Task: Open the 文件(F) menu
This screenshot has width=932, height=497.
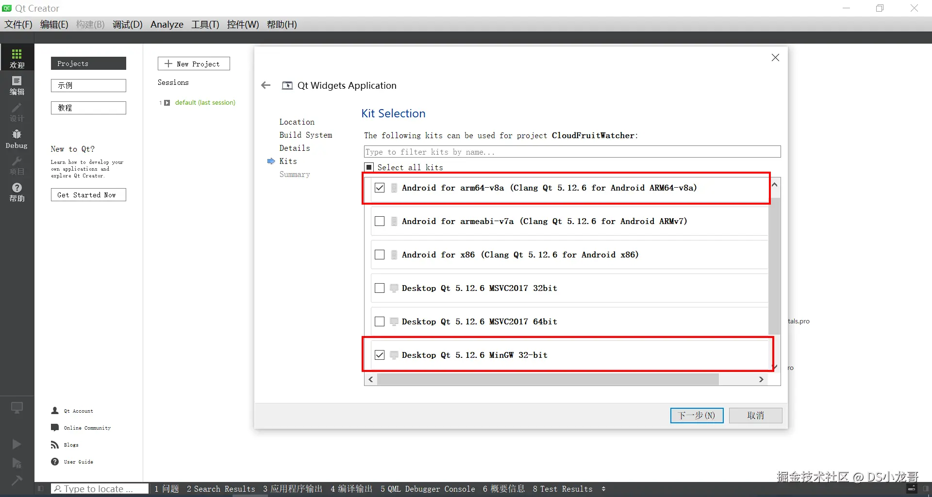Action: (x=18, y=24)
